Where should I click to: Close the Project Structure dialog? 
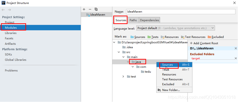point(234,3)
